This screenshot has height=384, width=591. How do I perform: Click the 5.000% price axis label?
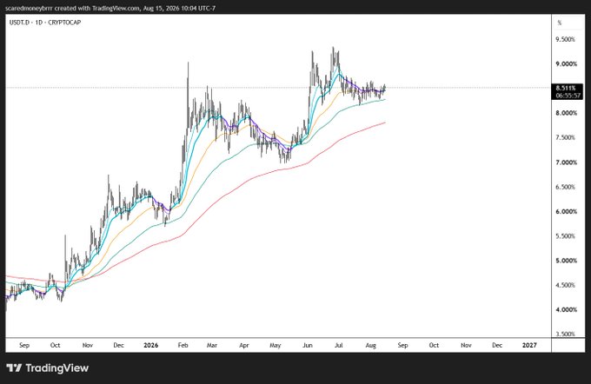(x=566, y=261)
